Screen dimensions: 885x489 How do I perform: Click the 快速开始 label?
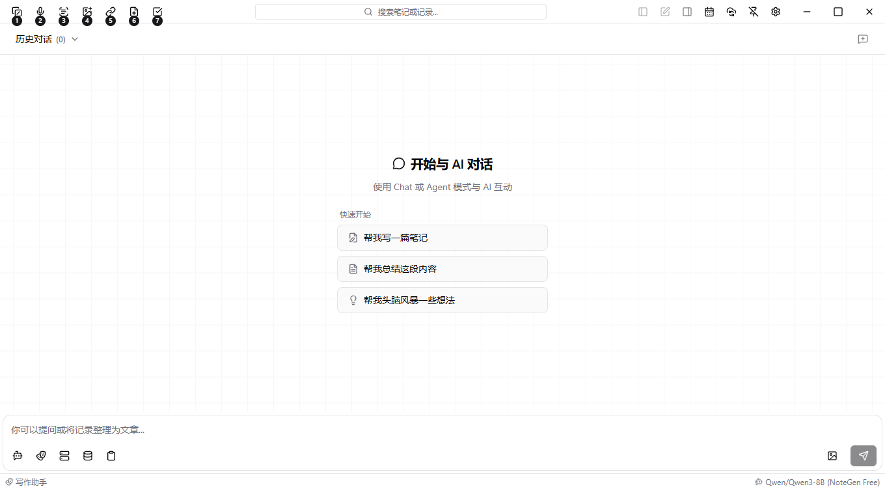click(x=355, y=214)
